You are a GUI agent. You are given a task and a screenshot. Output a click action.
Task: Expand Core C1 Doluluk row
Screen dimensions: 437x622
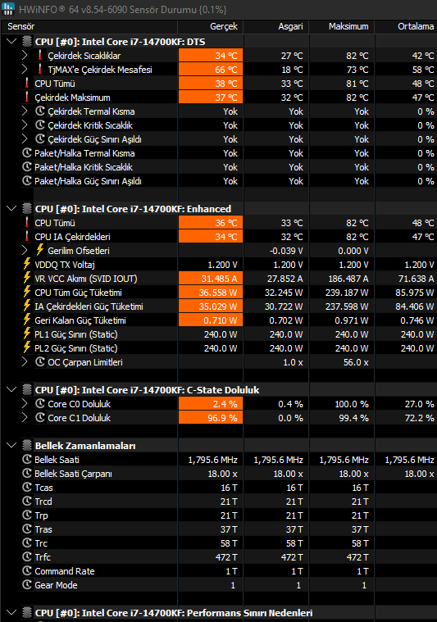25,417
